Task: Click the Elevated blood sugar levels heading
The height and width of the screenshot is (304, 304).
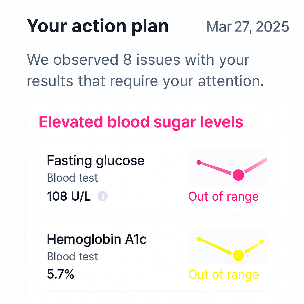Action: tap(141, 122)
